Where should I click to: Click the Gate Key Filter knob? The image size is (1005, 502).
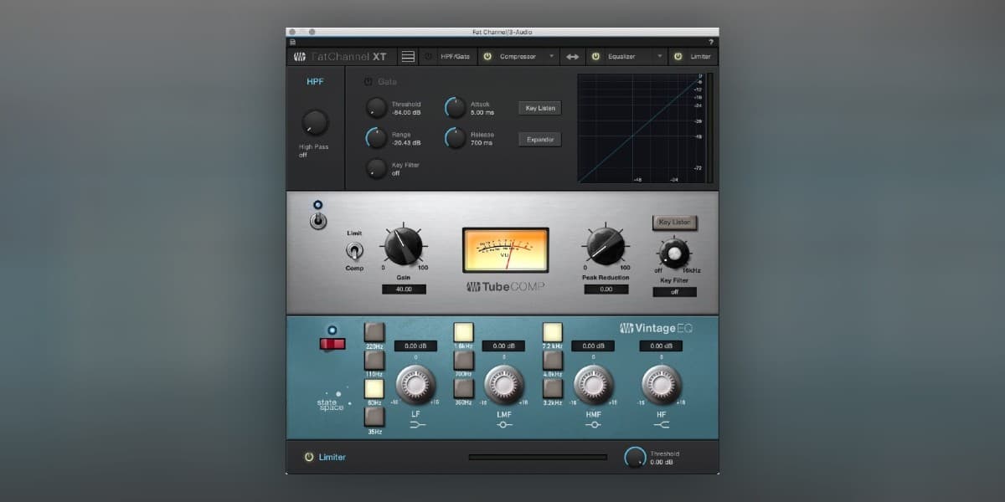click(x=377, y=168)
